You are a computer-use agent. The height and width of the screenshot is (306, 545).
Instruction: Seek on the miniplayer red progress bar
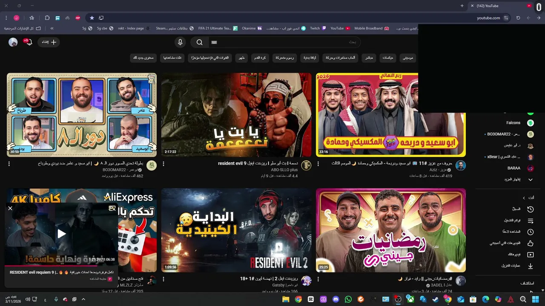click(61, 266)
